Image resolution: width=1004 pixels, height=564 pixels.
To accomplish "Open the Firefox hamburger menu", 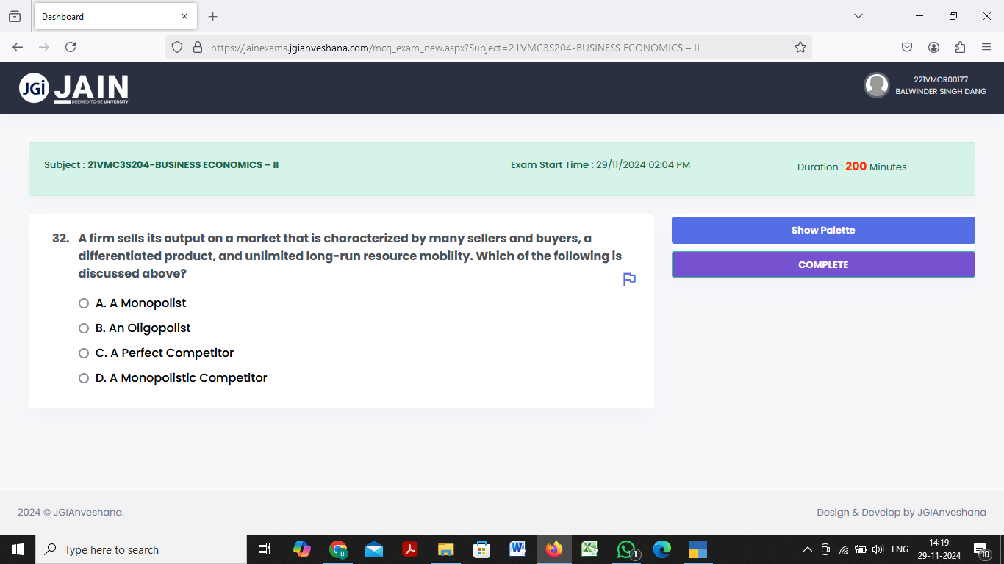I will click(987, 46).
